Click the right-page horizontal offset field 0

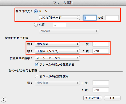(101, 83)
